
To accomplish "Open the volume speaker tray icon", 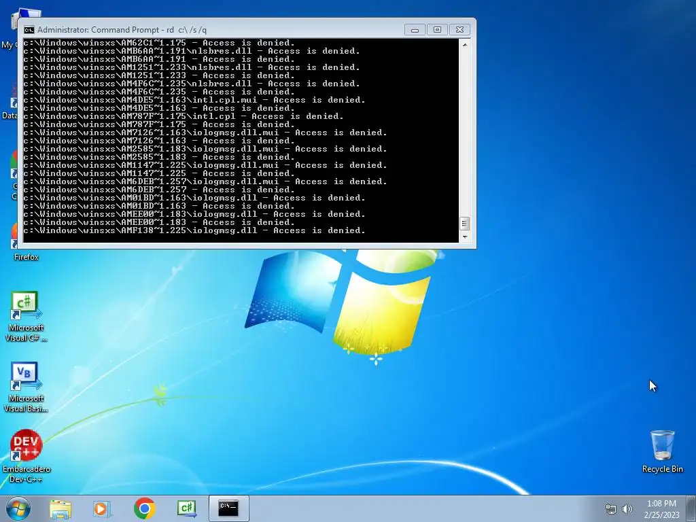I will 627,508.
